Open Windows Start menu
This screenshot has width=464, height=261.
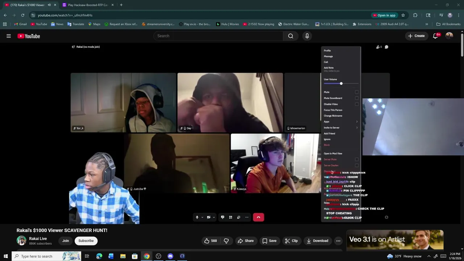(x=5, y=256)
